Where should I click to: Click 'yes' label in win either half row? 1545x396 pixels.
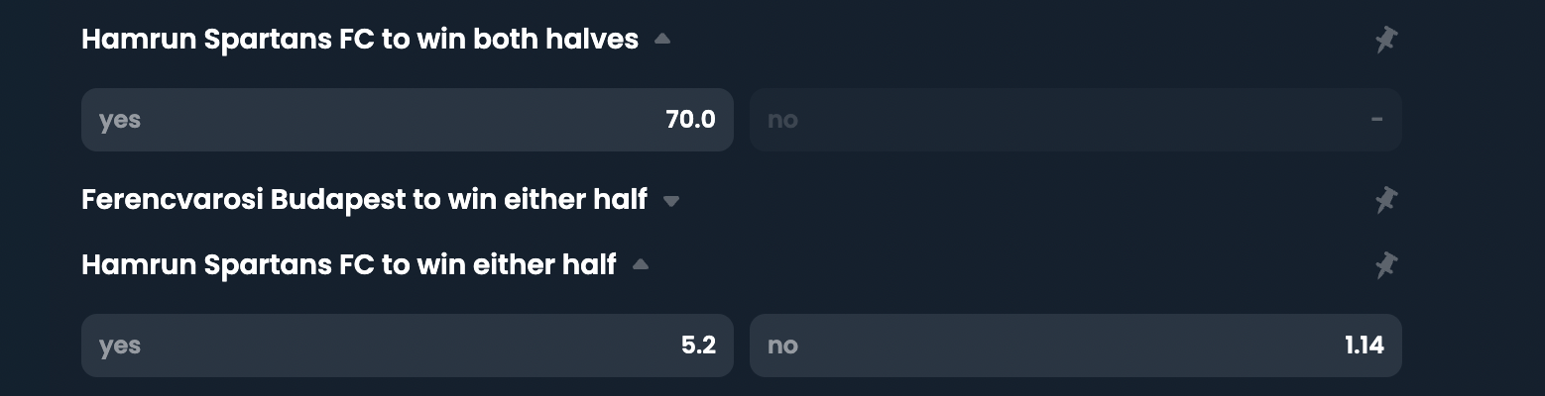120,346
